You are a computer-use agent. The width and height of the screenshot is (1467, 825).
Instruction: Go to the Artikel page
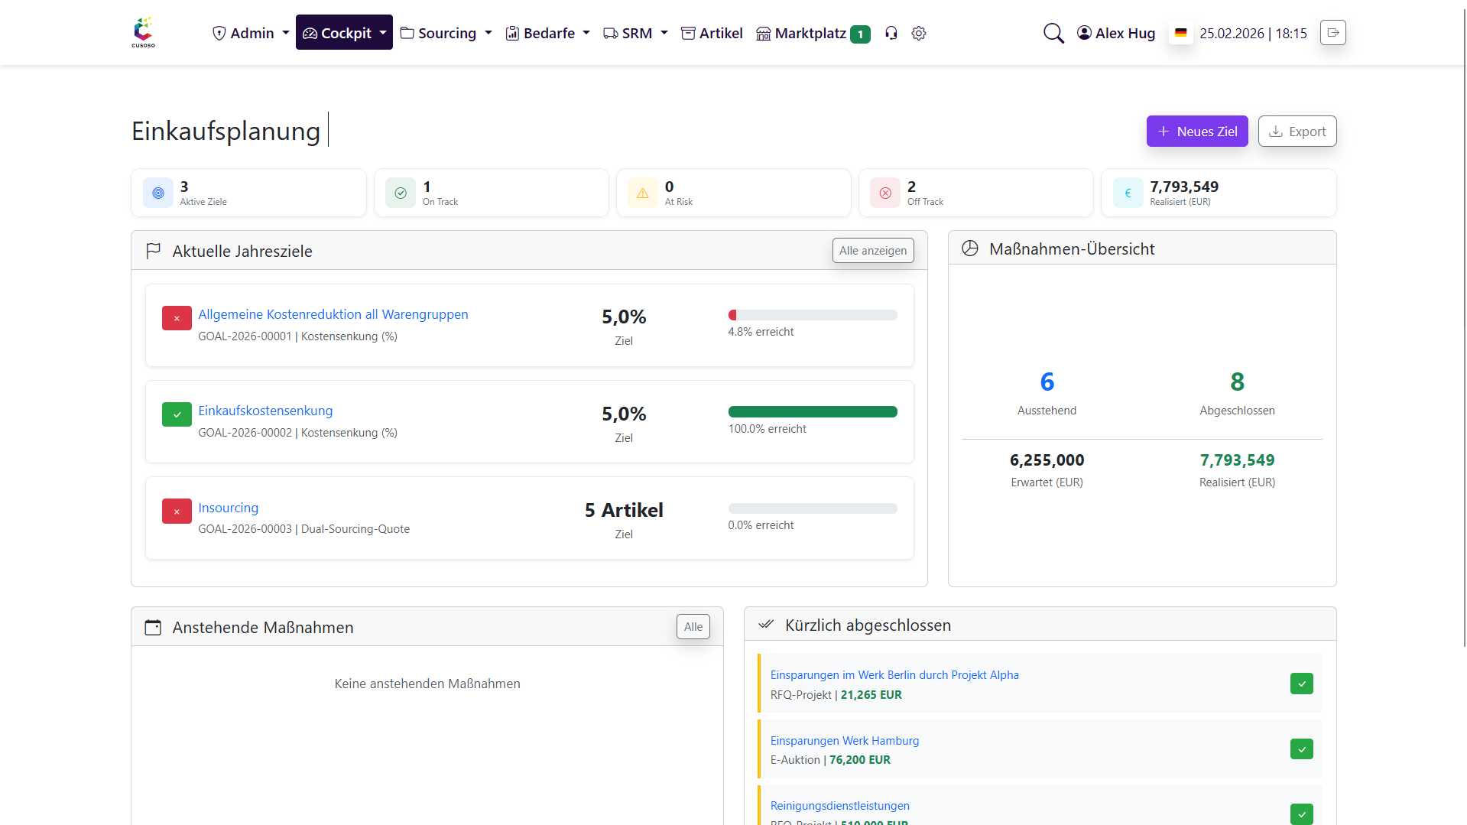(712, 33)
